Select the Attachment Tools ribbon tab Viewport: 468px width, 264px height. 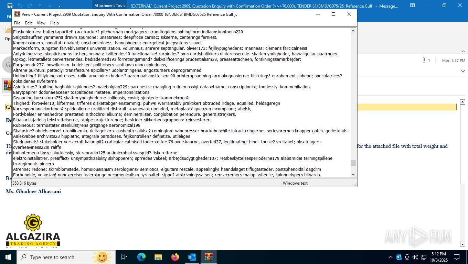pyautogui.click(x=110, y=5)
